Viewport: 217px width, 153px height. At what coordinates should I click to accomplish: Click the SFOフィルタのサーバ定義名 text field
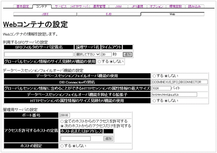(39, 54)
